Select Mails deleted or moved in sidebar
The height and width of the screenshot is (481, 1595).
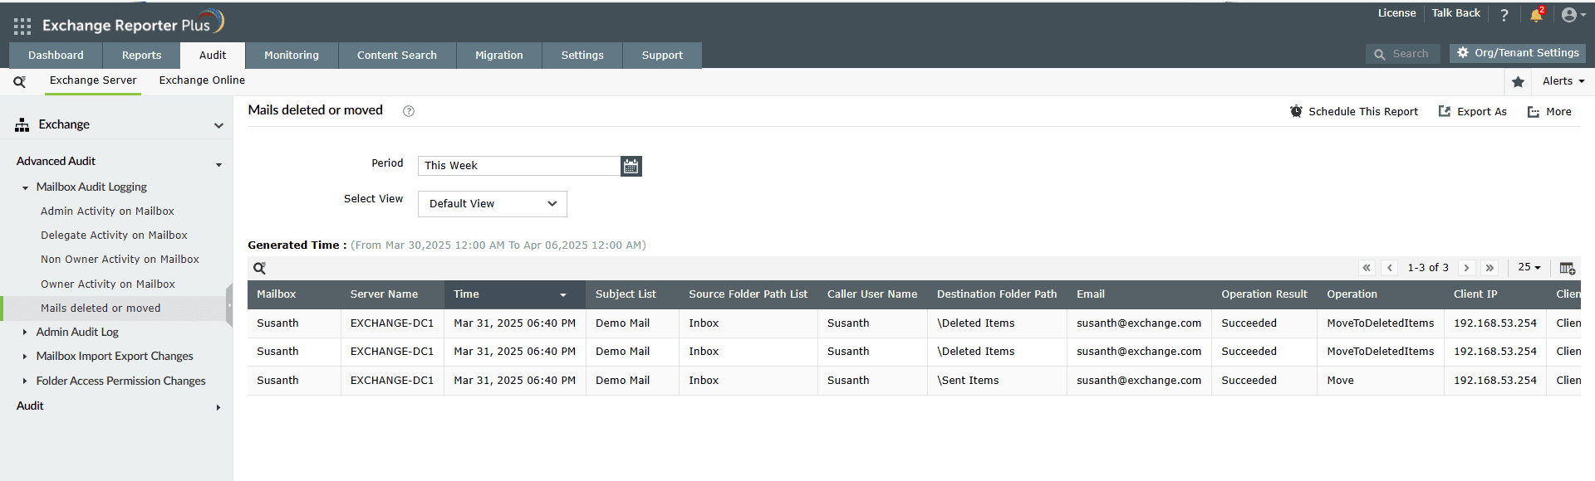coord(101,309)
